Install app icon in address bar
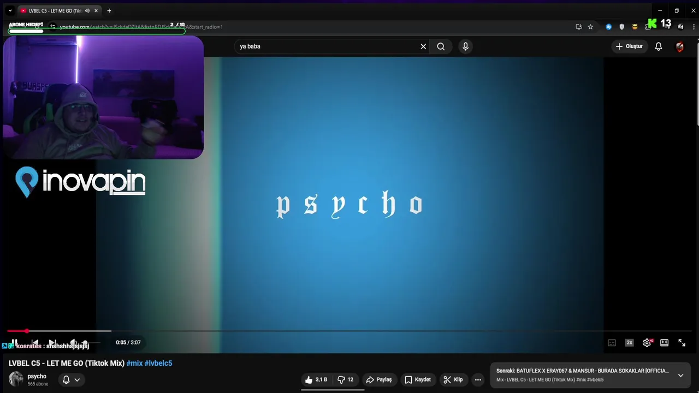699x393 pixels. 579,27
